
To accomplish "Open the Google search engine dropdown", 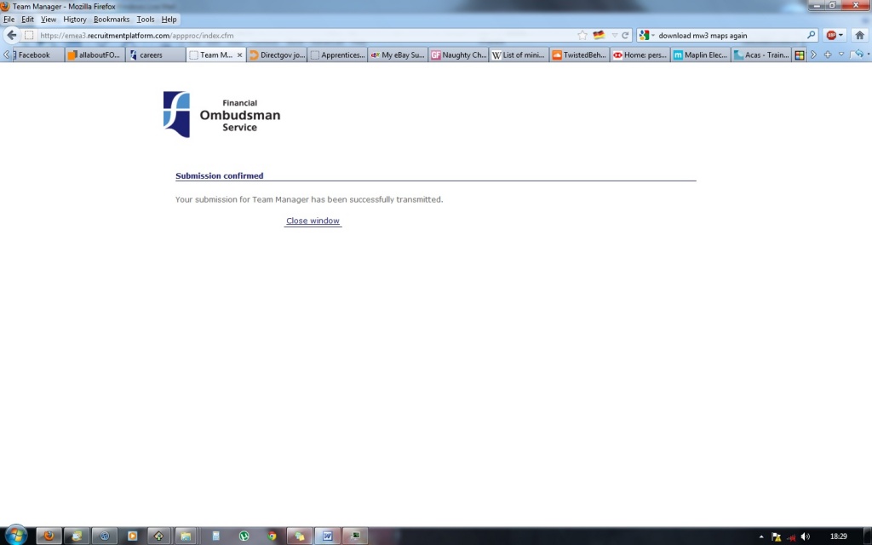I will pos(647,36).
